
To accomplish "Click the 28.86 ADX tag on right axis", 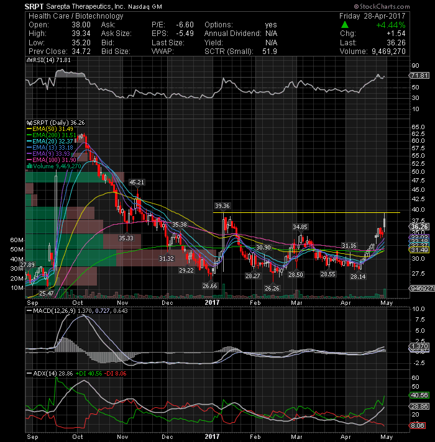I will [419, 406].
